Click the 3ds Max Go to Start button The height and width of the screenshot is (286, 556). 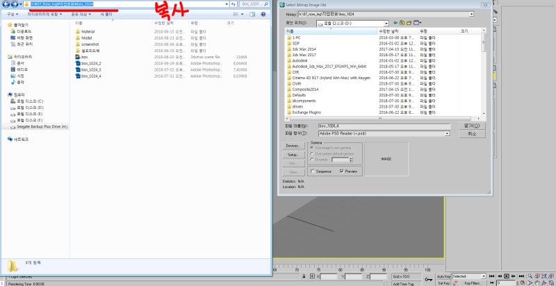point(492,276)
